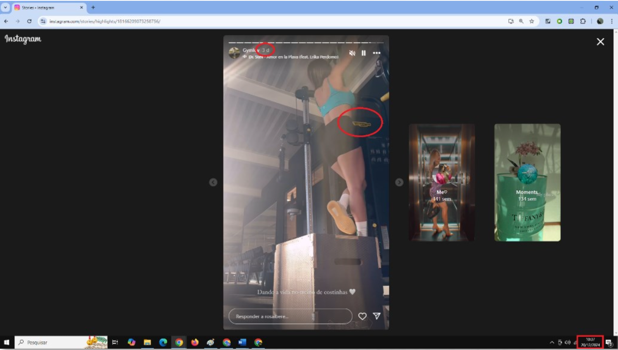Like the story with the heart icon
618x350 pixels.
click(x=362, y=316)
